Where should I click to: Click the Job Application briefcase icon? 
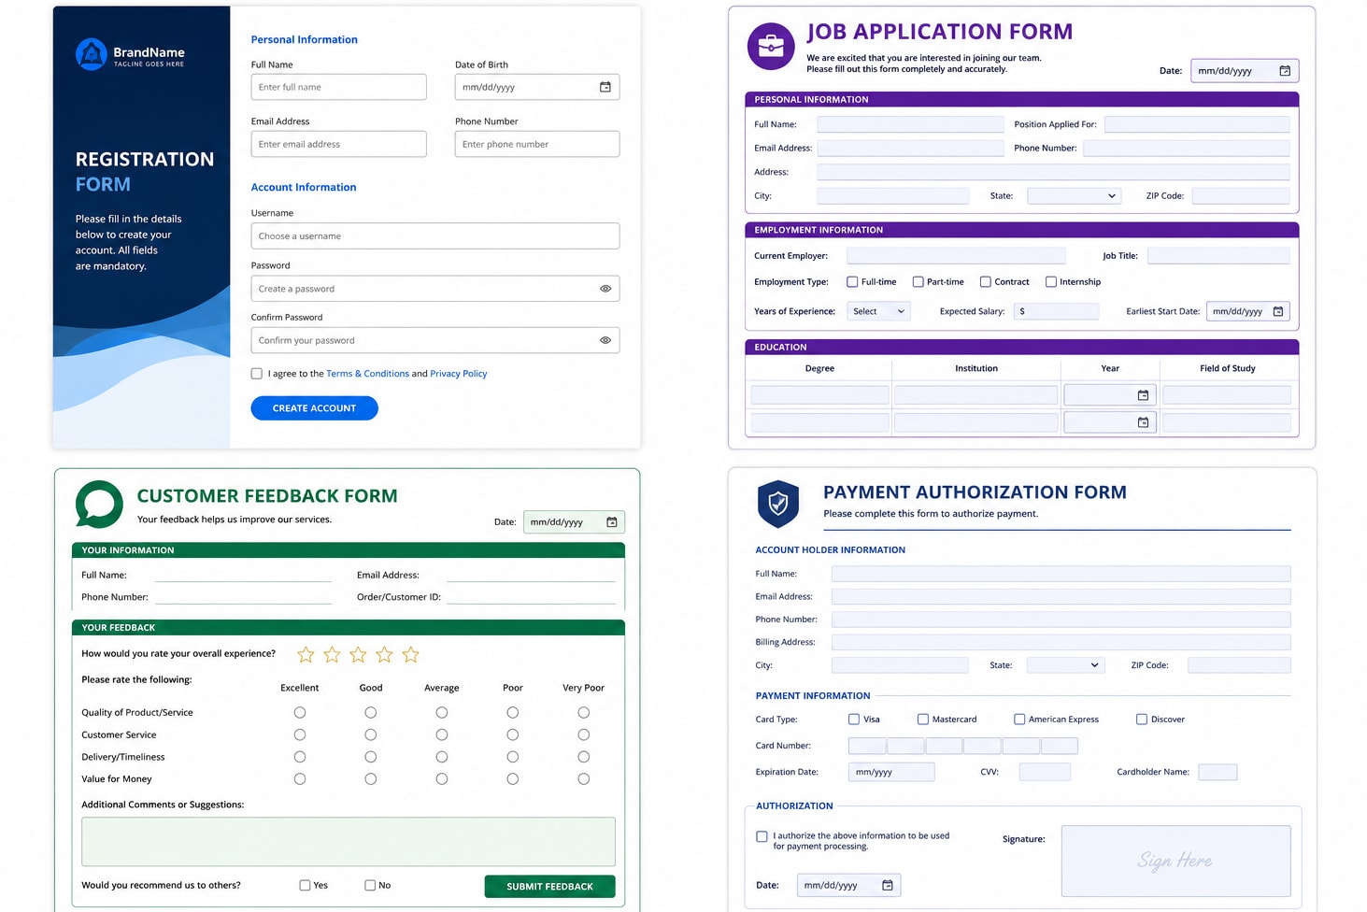[771, 46]
